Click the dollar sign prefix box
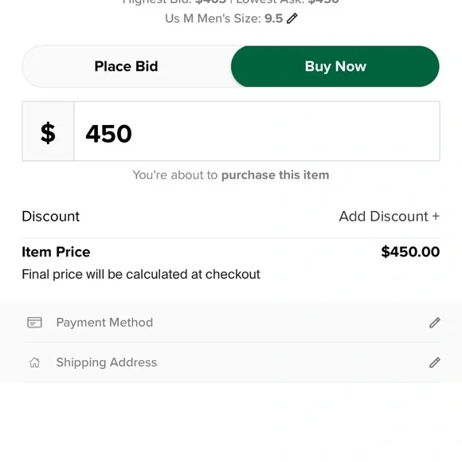Viewport: 462px width, 462px height. click(x=48, y=131)
